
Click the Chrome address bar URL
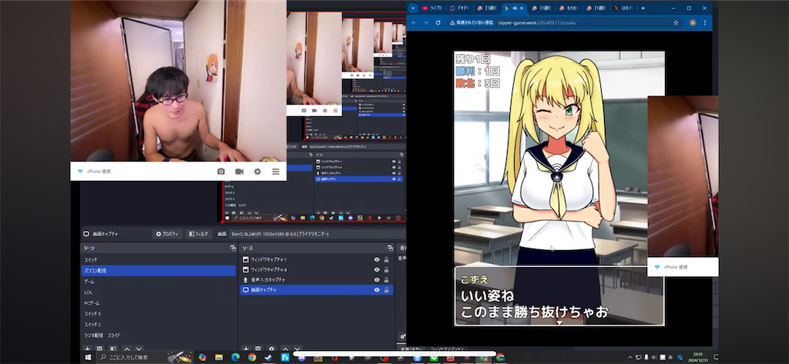(536, 22)
